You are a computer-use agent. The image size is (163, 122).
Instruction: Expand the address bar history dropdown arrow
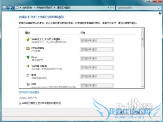(108, 8)
